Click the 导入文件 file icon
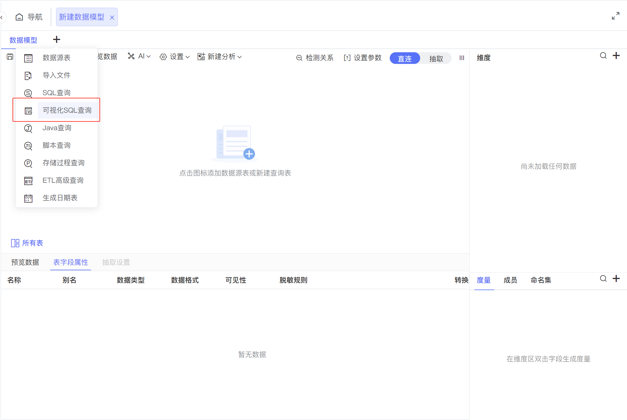The height and width of the screenshot is (420, 627). [x=28, y=76]
